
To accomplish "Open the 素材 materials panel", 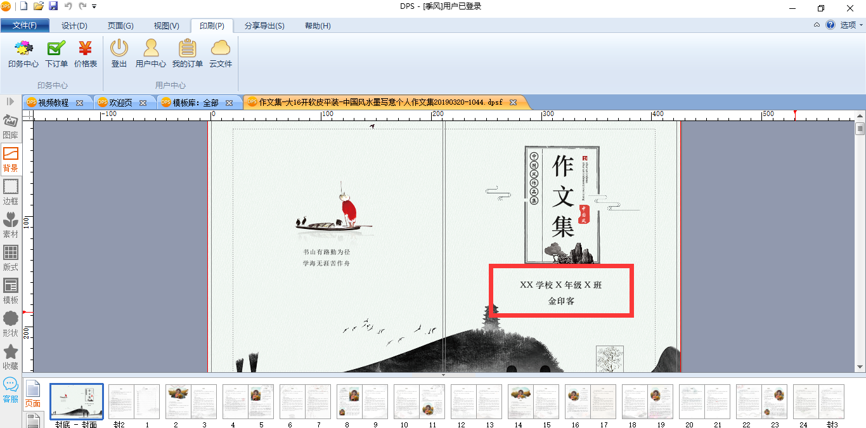I will click(x=11, y=225).
